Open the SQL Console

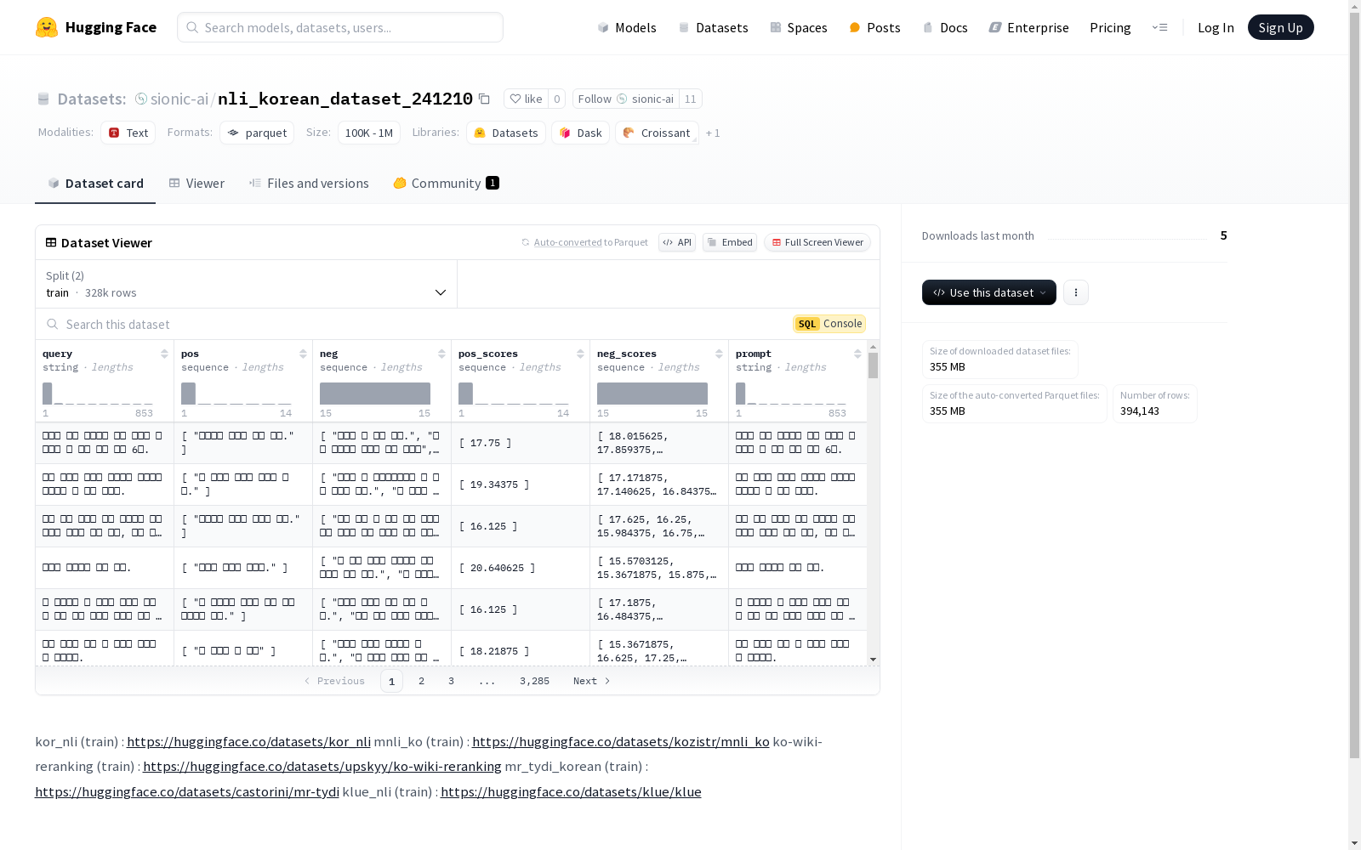click(x=829, y=324)
